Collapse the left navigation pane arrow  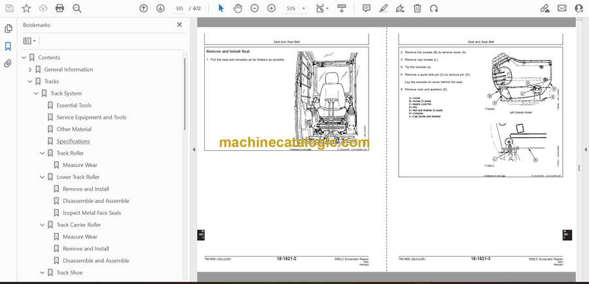(194, 150)
